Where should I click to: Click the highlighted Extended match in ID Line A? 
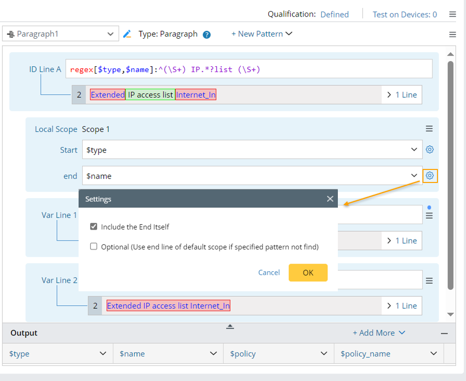tap(108, 95)
